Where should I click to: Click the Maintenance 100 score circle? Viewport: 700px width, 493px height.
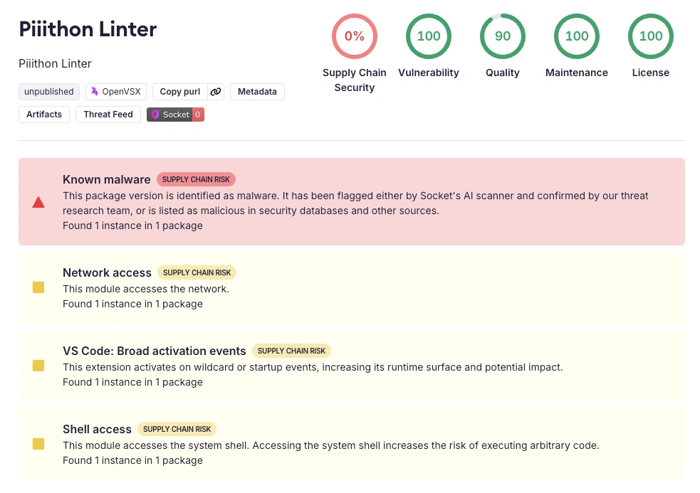click(577, 36)
